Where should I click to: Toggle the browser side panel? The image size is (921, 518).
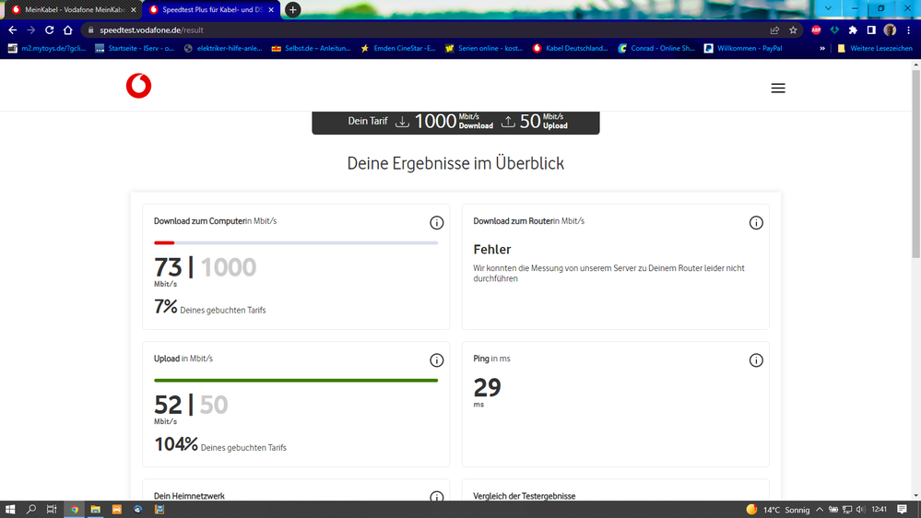(x=871, y=29)
